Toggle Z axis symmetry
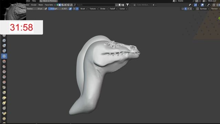 (x=191, y=9)
